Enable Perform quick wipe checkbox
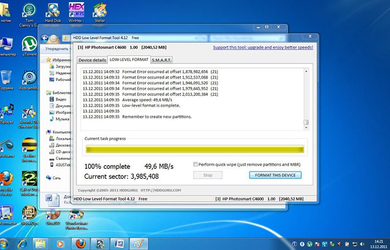Image resolution: width=390 pixels, height=250 pixels. tap(196, 164)
